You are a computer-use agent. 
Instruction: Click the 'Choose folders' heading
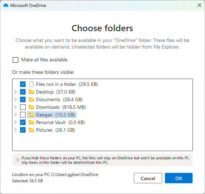(102, 28)
